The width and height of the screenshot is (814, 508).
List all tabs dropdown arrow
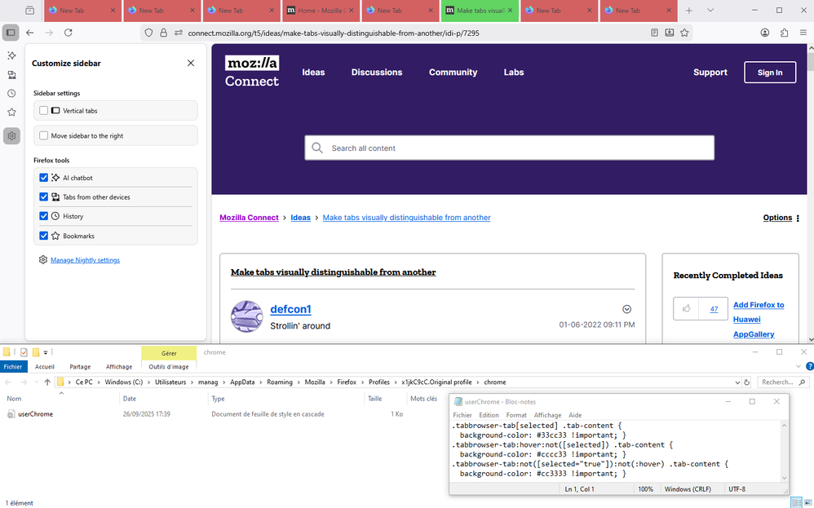710,11
